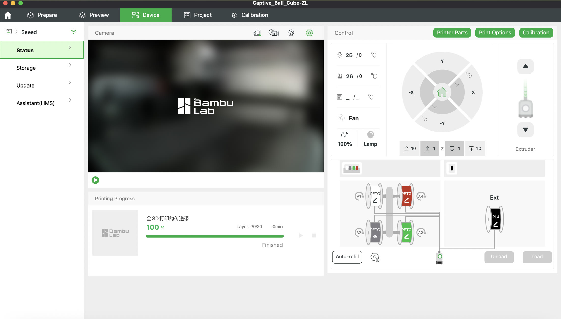Move the toolhead in -Y direction

442,123
